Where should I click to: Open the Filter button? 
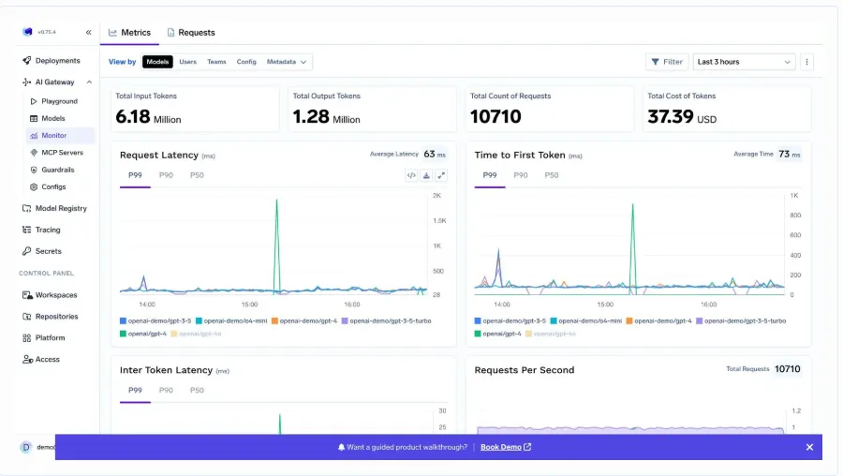(667, 62)
